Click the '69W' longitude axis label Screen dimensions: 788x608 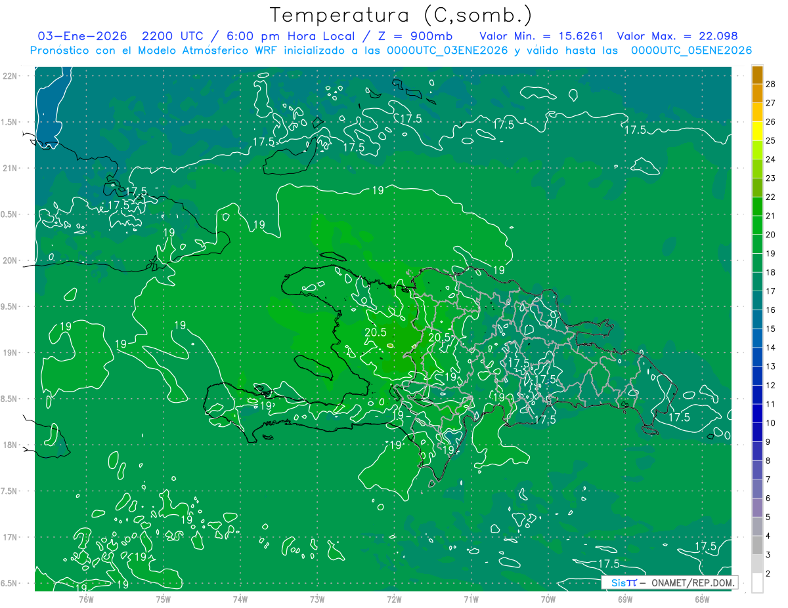click(x=625, y=599)
